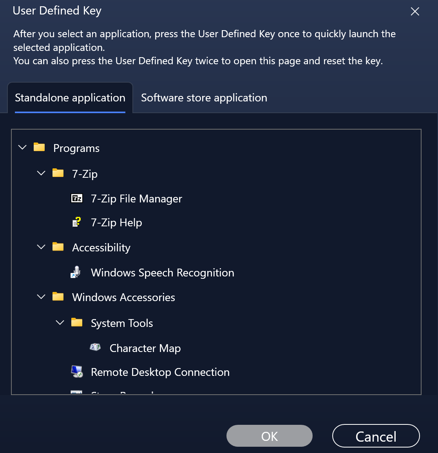438x453 pixels.
Task: Select the Standalone application tab
Action: [x=70, y=98]
